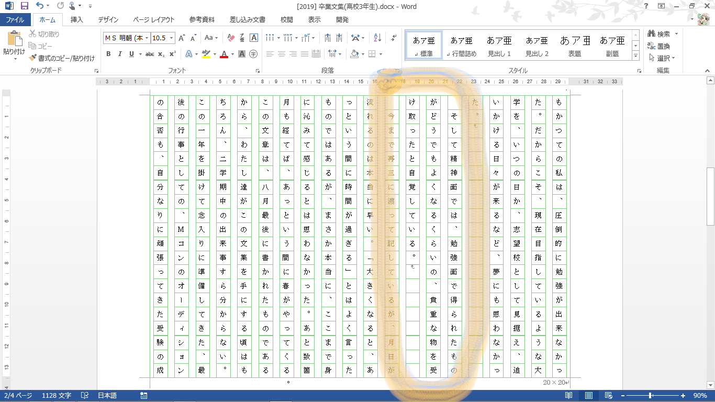Viewport: 715px width, 402px height.
Task: Open the Change Case (Aa) dropdown
Action: (x=211, y=38)
